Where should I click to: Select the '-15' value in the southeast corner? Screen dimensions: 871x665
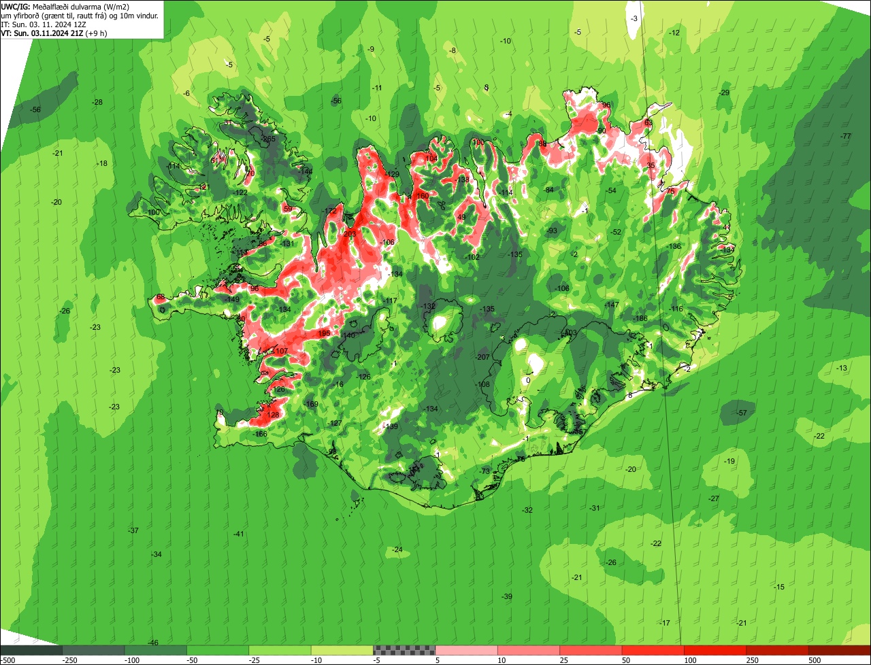(x=779, y=587)
